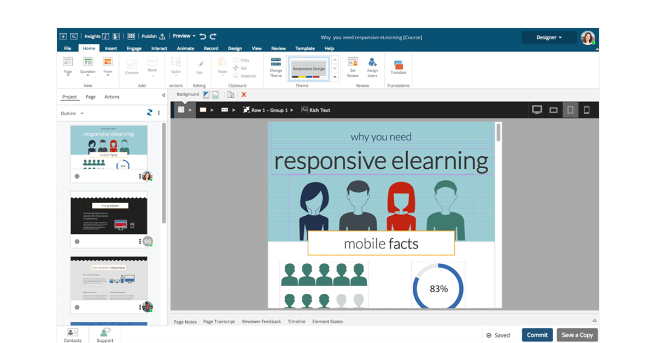Screen dimensions: 656x343
Task: Switch to the Design ribbon tab
Action: click(235, 48)
